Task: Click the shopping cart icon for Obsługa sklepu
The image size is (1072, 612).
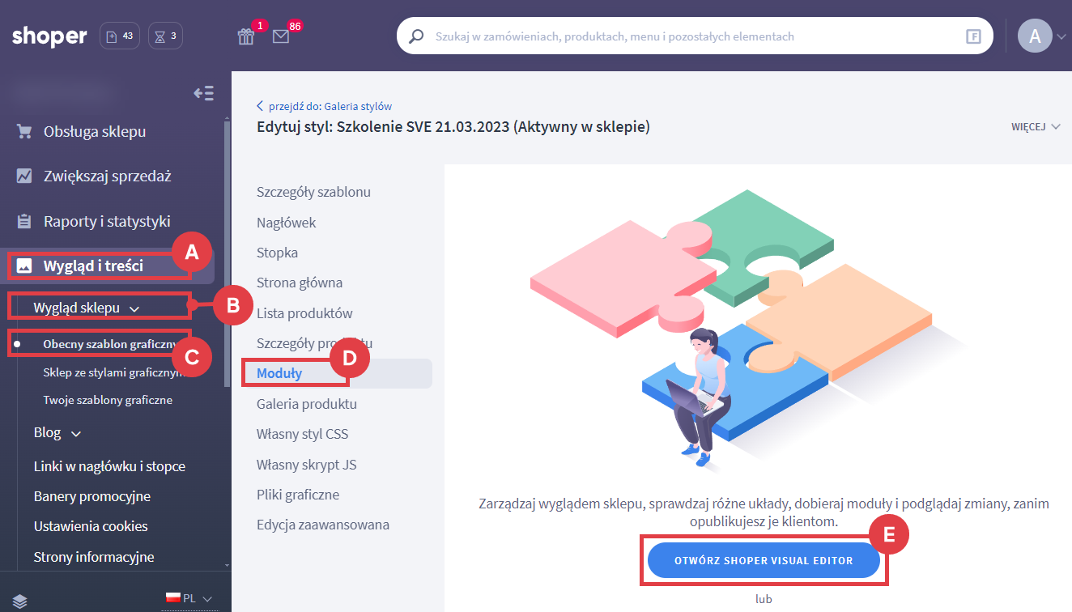Action: (x=24, y=131)
